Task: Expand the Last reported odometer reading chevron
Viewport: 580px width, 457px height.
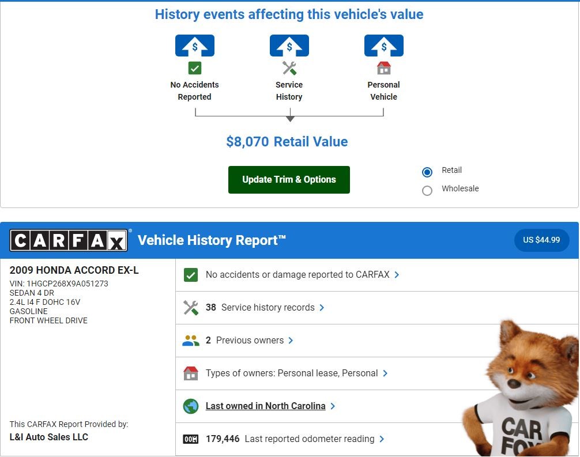Action: (382, 439)
